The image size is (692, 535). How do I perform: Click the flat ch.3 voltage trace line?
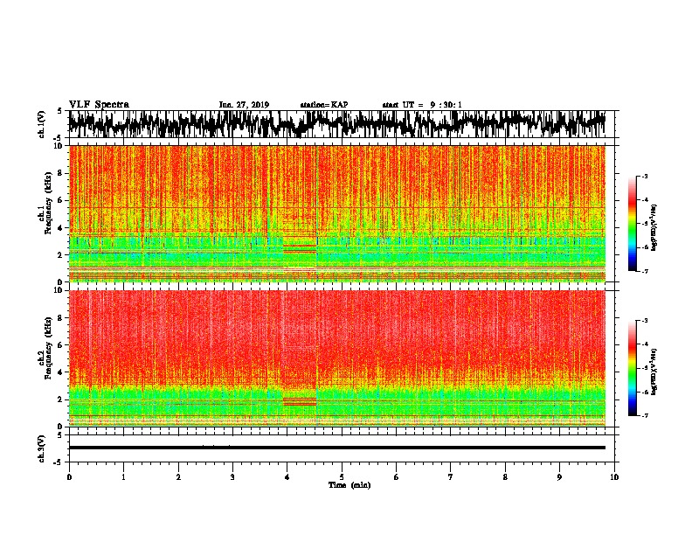pos(336,448)
